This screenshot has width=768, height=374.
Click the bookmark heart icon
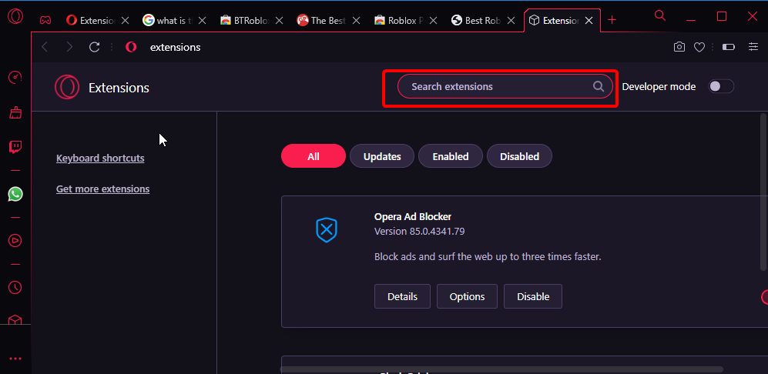pyautogui.click(x=699, y=47)
